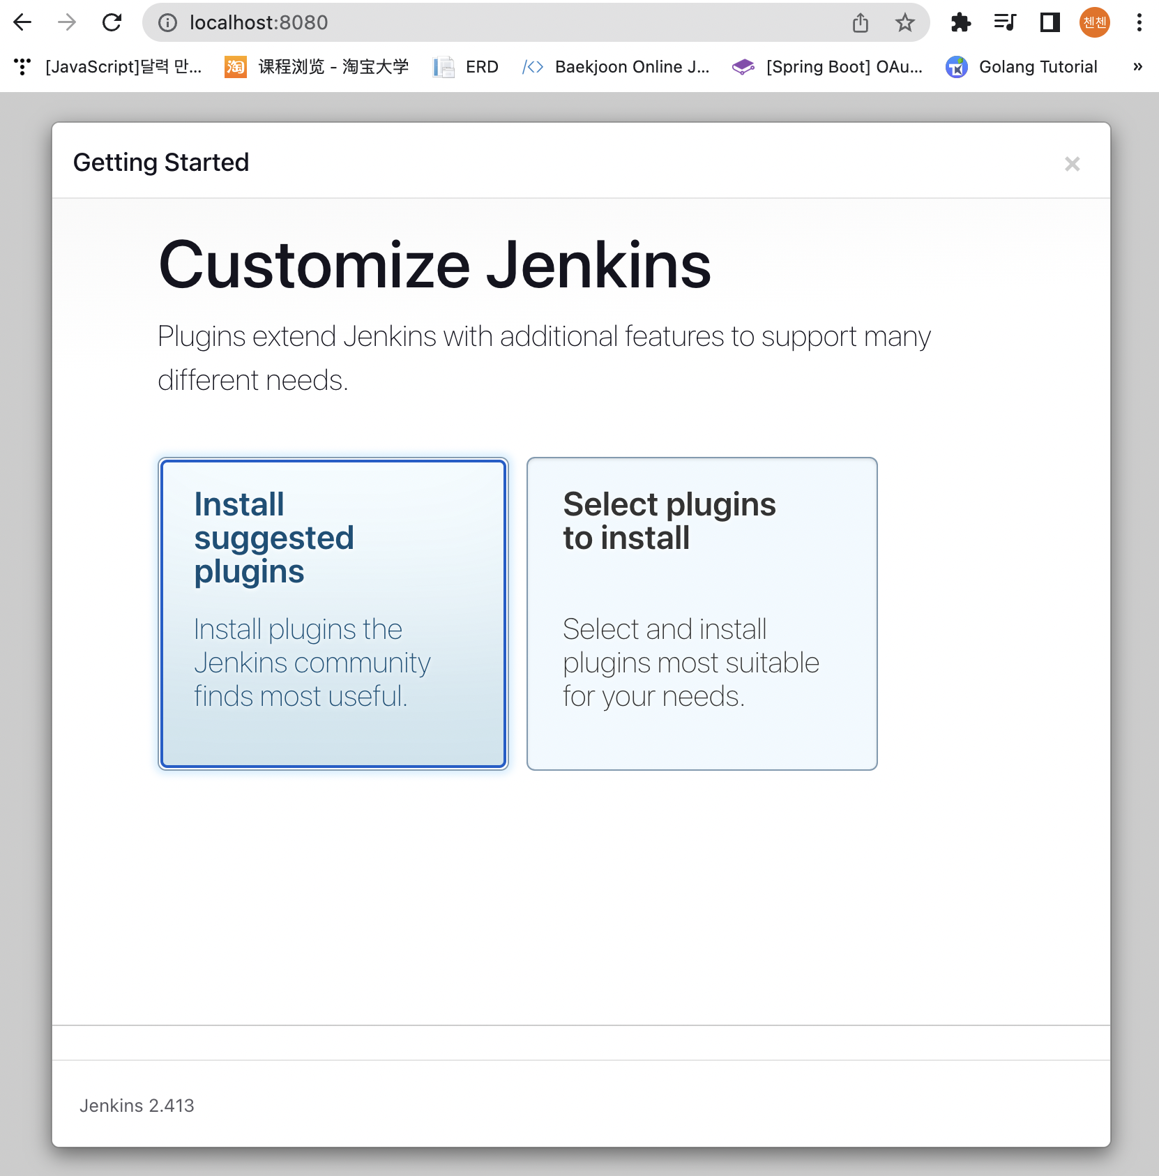Open the Spring Boot OAuth bookmark
This screenshot has height=1176, width=1159.
coord(827,66)
